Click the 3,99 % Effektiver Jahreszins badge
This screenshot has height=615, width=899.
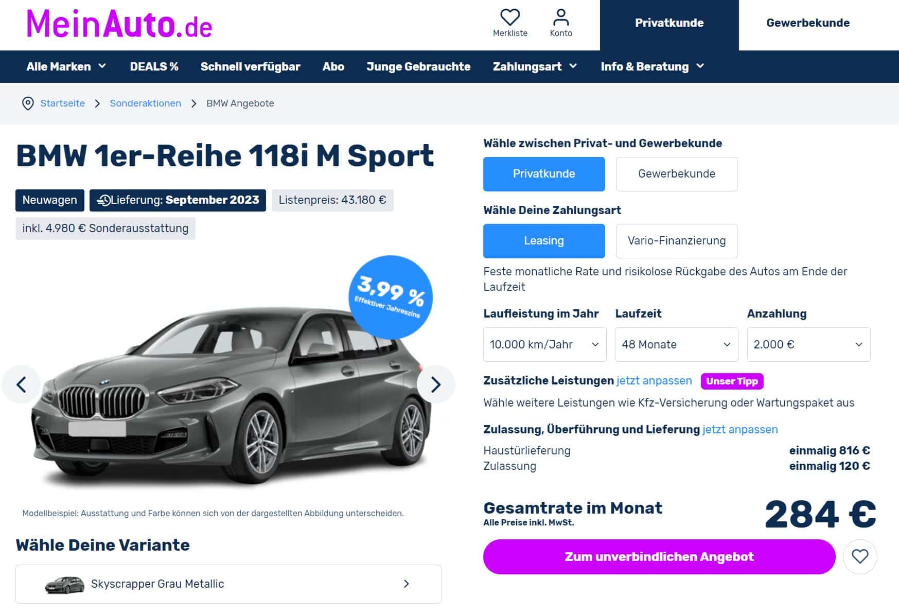[391, 297]
